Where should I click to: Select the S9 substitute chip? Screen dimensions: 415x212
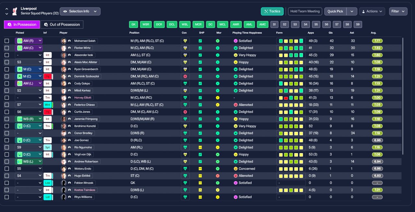coord(358,25)
